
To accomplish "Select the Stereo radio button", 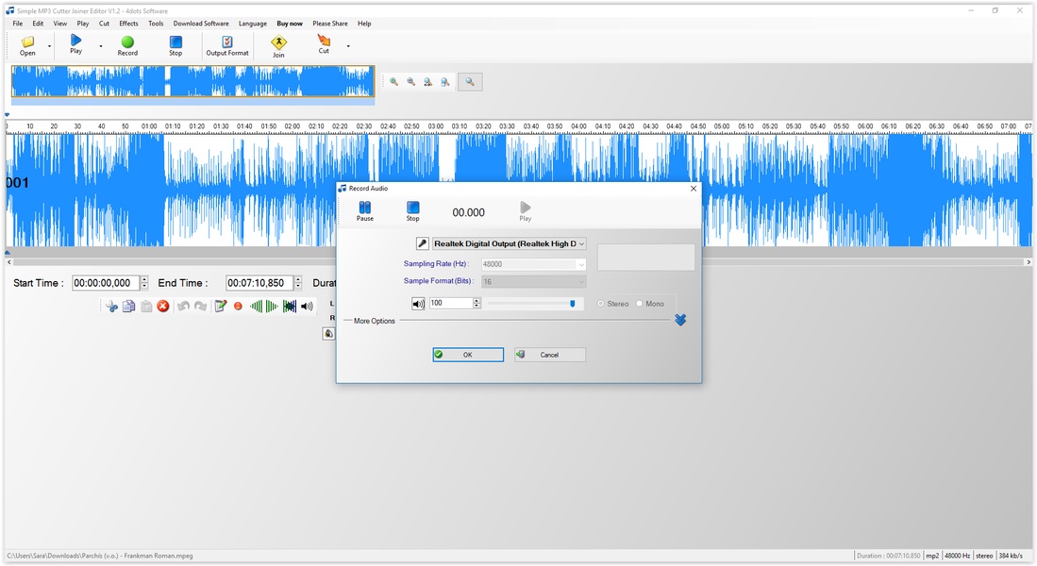I will click(x=601, y=304).
